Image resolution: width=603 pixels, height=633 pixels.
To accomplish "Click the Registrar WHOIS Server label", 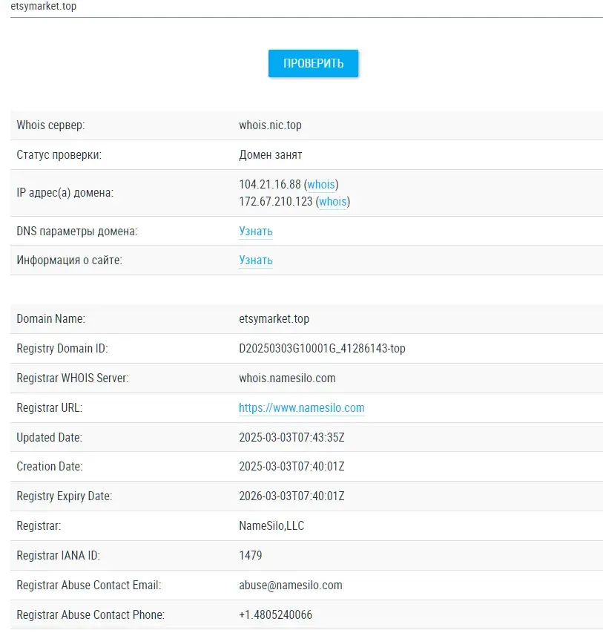I will pos(72,378).
